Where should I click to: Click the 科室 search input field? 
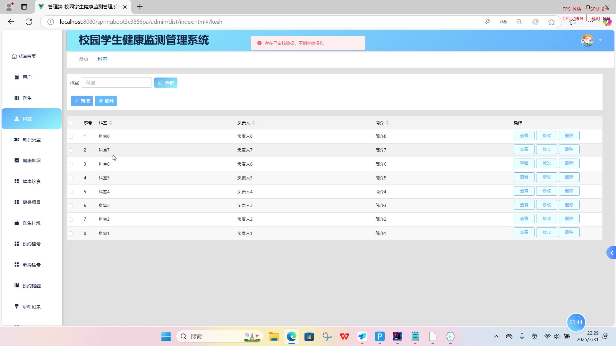tap(116, 83)
